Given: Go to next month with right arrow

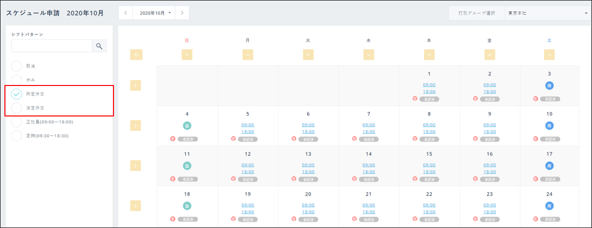Looking at the screenshot, I should (182, 13).
